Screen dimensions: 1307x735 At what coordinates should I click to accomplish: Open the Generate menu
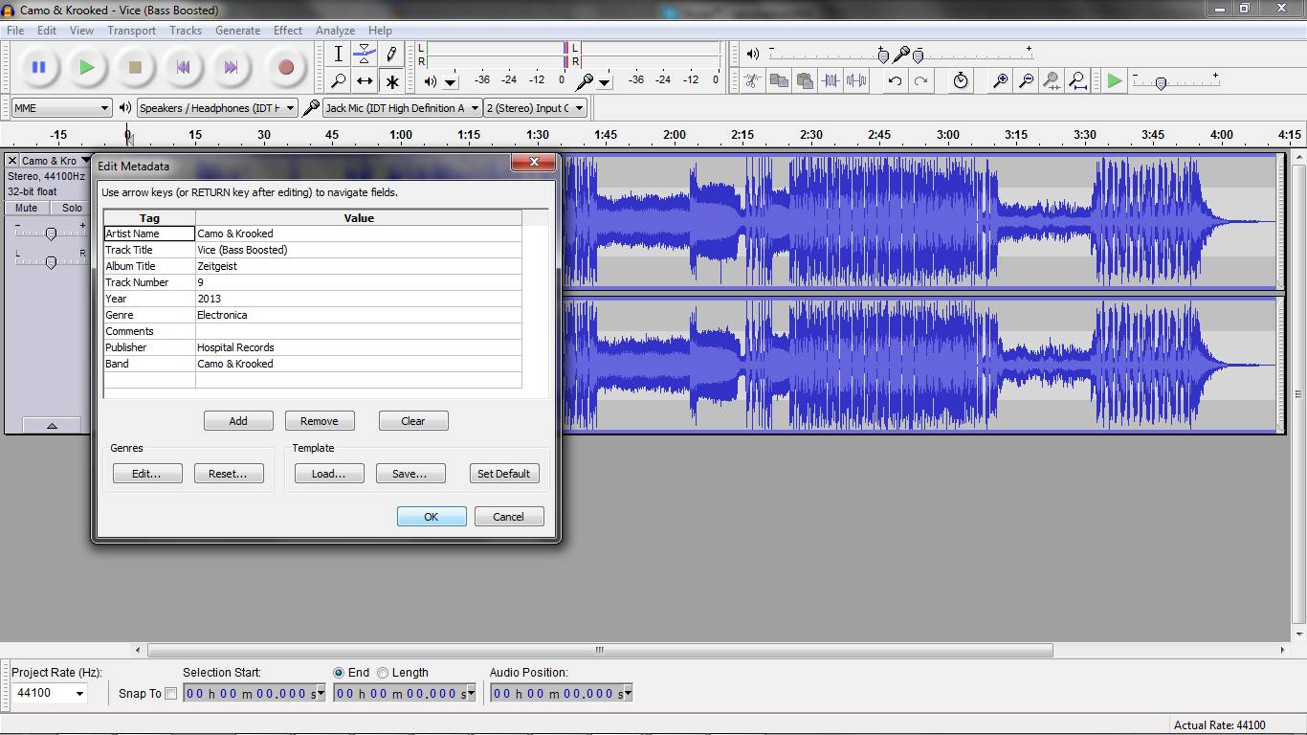coord(237,31)
